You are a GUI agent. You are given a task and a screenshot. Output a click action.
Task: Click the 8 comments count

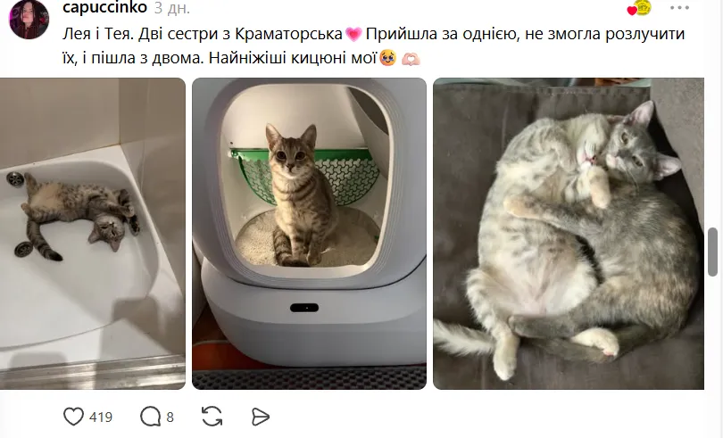point(170,417)
